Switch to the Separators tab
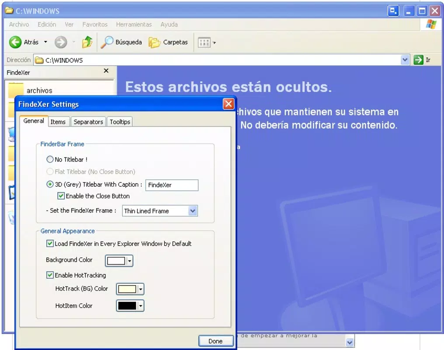 coord(88,122)
